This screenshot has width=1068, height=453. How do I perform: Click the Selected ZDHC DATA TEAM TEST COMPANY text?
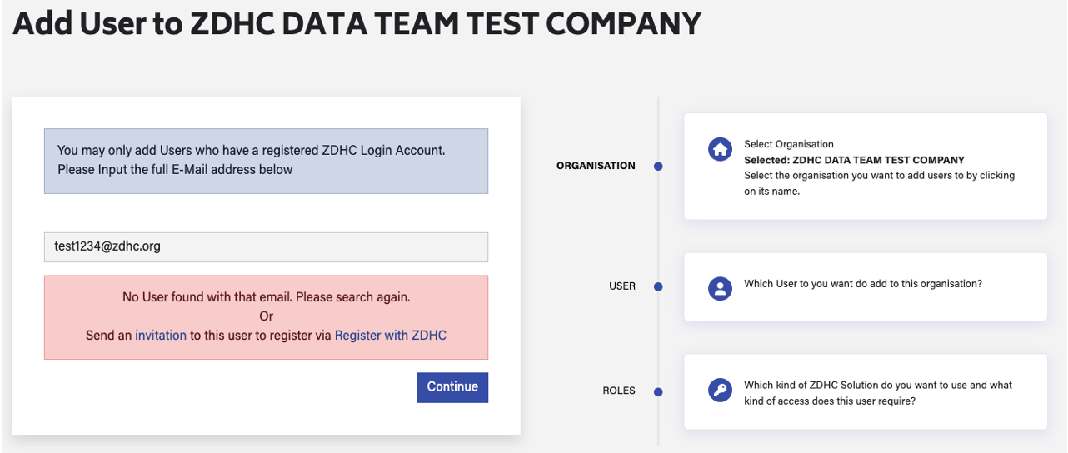click(854, 160)
